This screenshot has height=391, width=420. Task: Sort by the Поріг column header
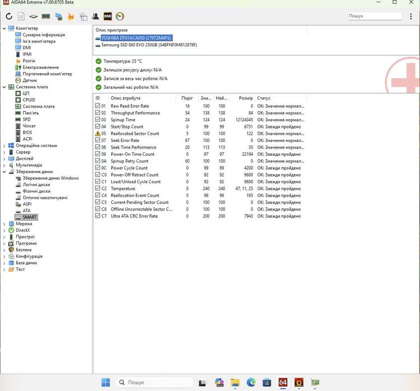point(187,98)
